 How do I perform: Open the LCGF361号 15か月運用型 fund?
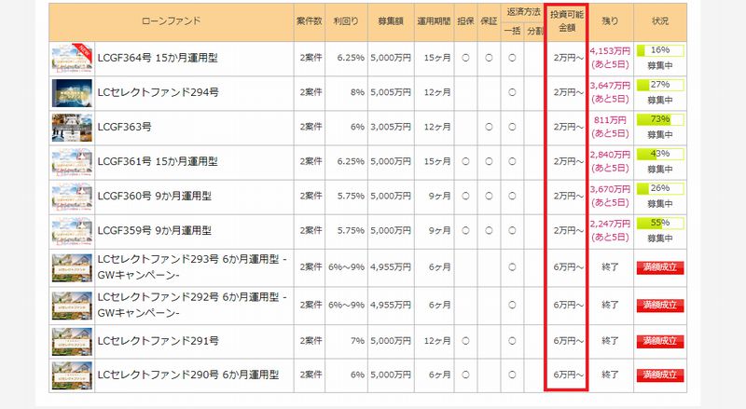[x=158, y=162]
